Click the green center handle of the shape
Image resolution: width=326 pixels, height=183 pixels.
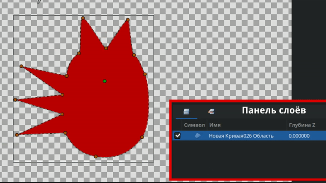coord(105,81)
